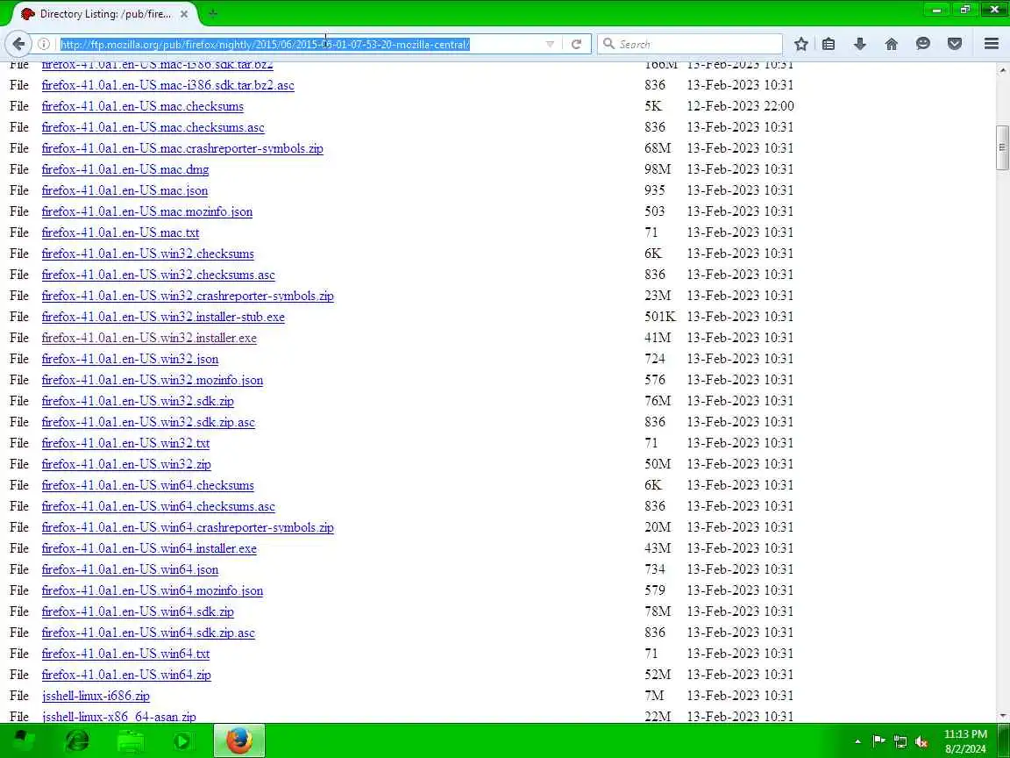Image resolution: width=1010 pixels, height=758 pixels.
Task: Download firefox-41.0a1.en-US.win64.installer.exe
Action: (149, 547)
